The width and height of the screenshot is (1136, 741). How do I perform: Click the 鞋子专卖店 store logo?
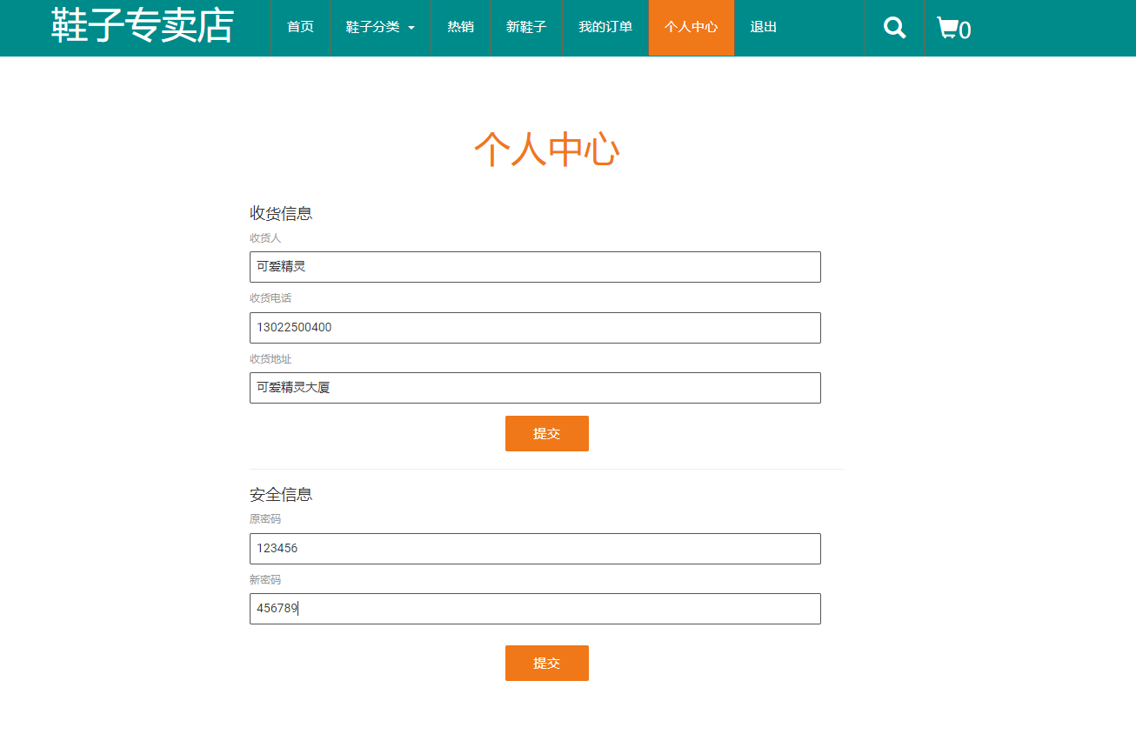pyautogui.click(x=142, y=26)
